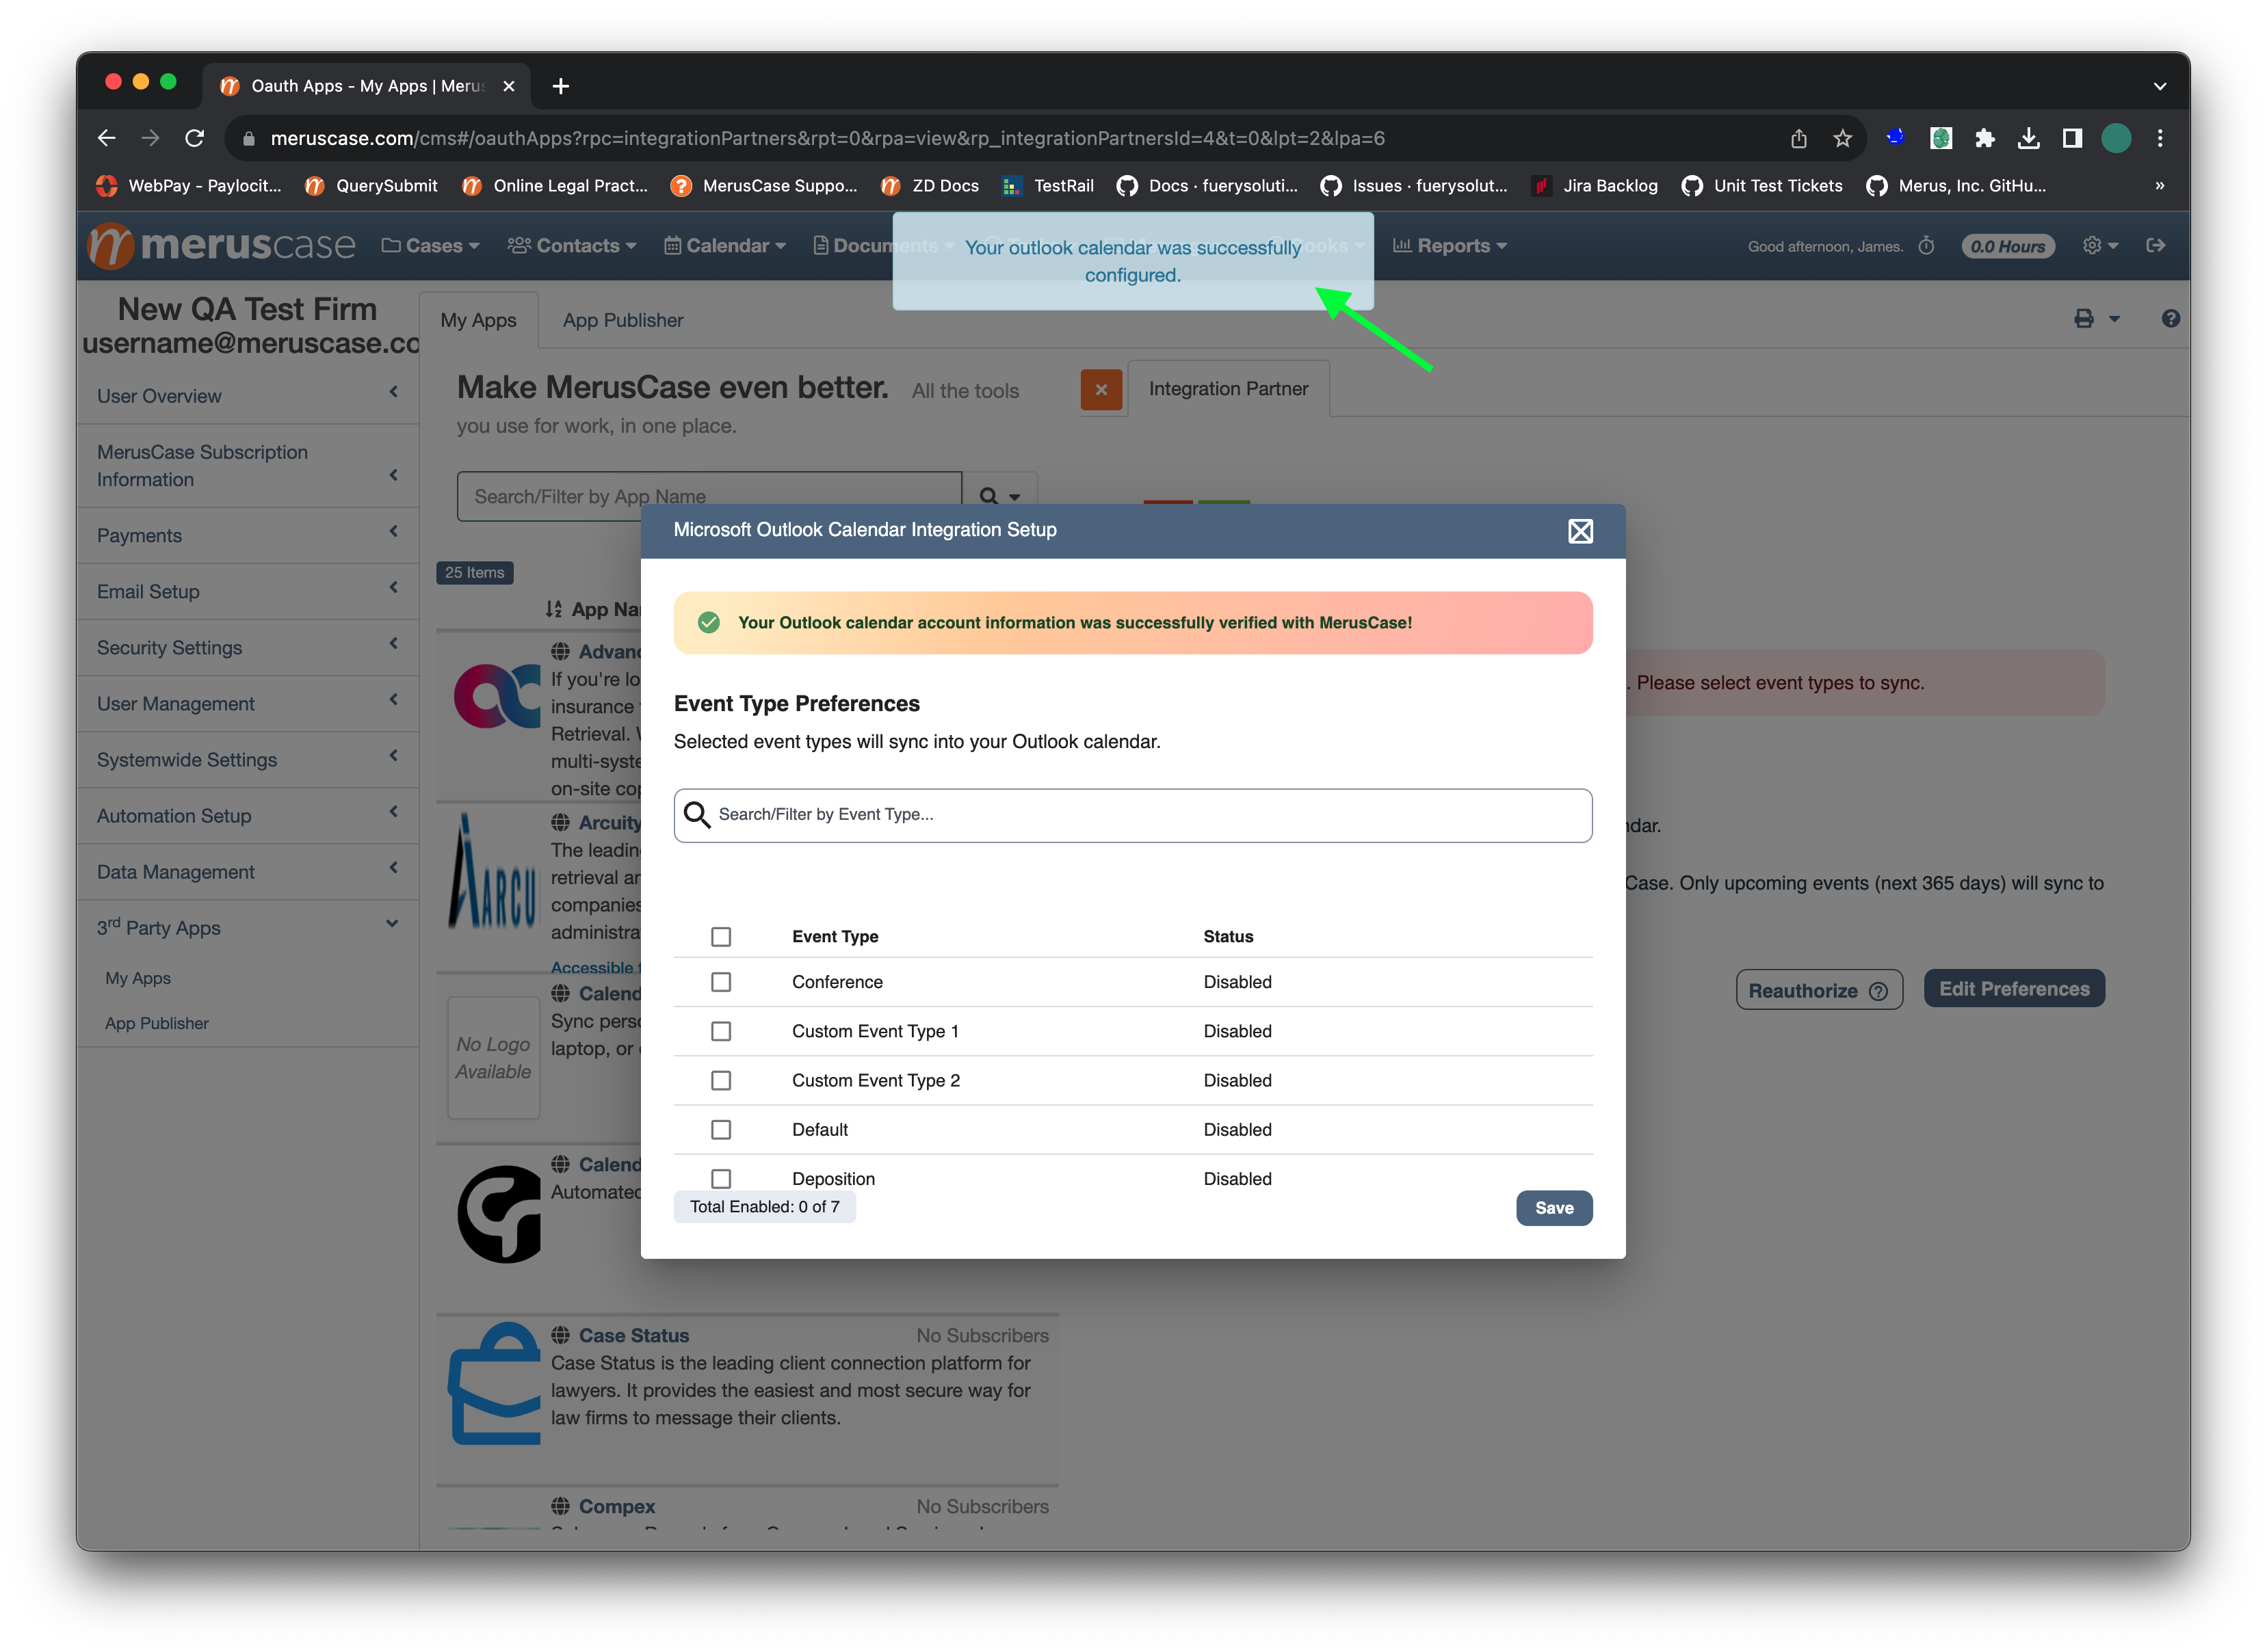
Task: Check the Custom Event Type 1 box
Action: (x=720, y=1031)
